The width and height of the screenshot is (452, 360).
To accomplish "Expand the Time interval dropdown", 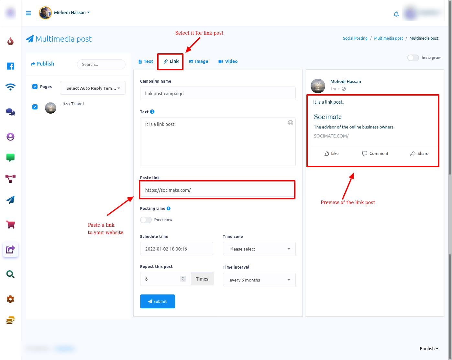I will pyautogui.click(x=259, y=280).
